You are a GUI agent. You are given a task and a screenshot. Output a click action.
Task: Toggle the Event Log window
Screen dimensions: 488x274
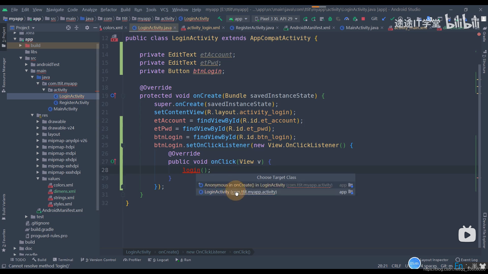[467, 260]
